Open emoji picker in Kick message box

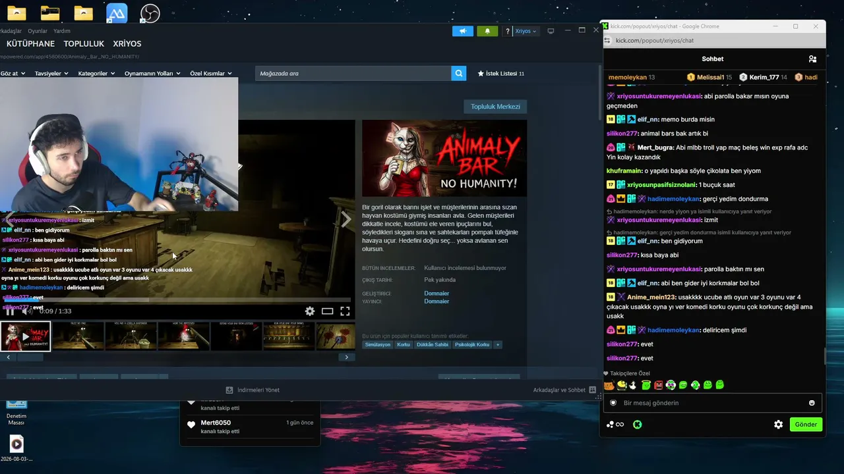(x=812, y=403)
